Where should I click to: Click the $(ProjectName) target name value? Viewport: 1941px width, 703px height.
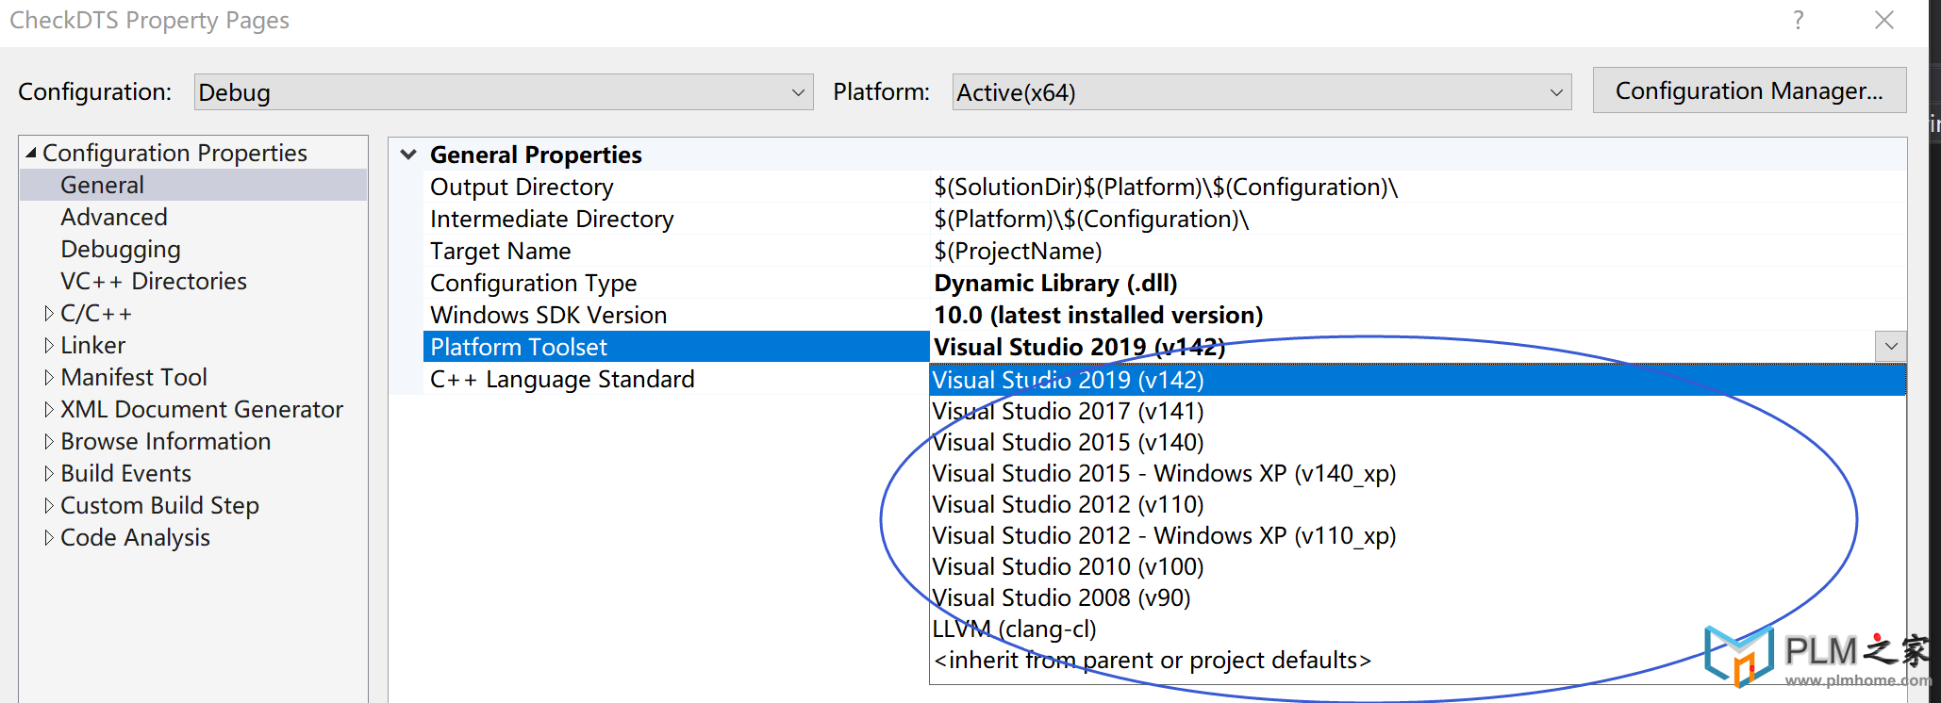tap(1018, 251)
